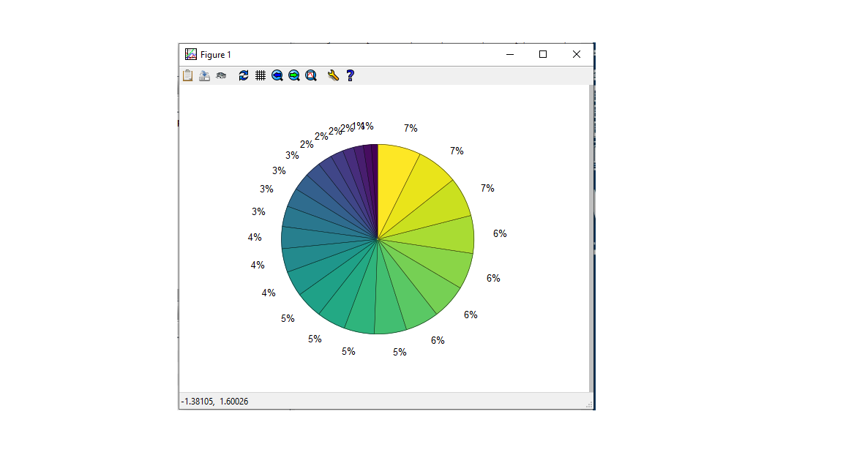Screen dimensions: 843x474
Task: Click the export figure icon in toolbar
Action: [205, 75]
